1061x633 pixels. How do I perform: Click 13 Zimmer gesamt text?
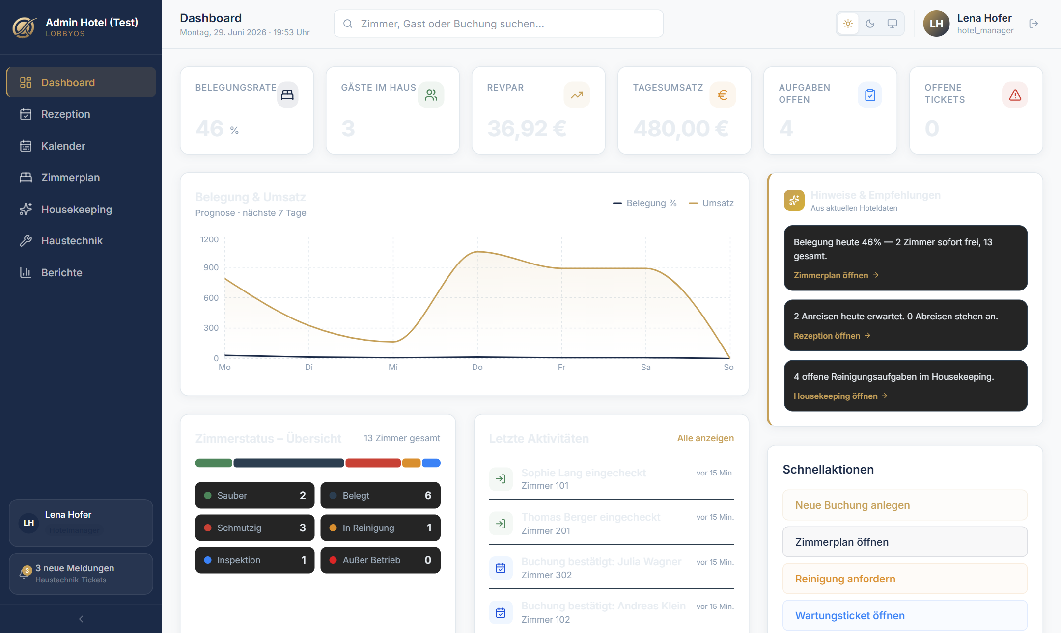point(402,438)
